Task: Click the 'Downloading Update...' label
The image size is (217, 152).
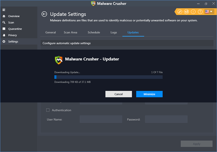Action: click(x=67, y=72)
